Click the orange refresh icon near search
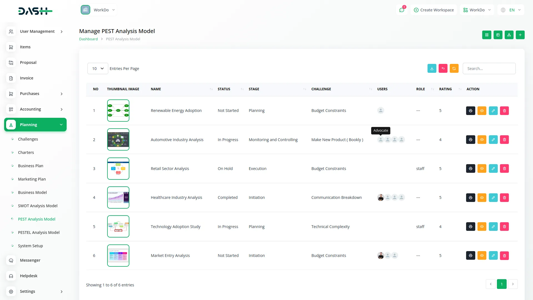The height and width of the screenshot is (300, 533). [x=454, y=69]
